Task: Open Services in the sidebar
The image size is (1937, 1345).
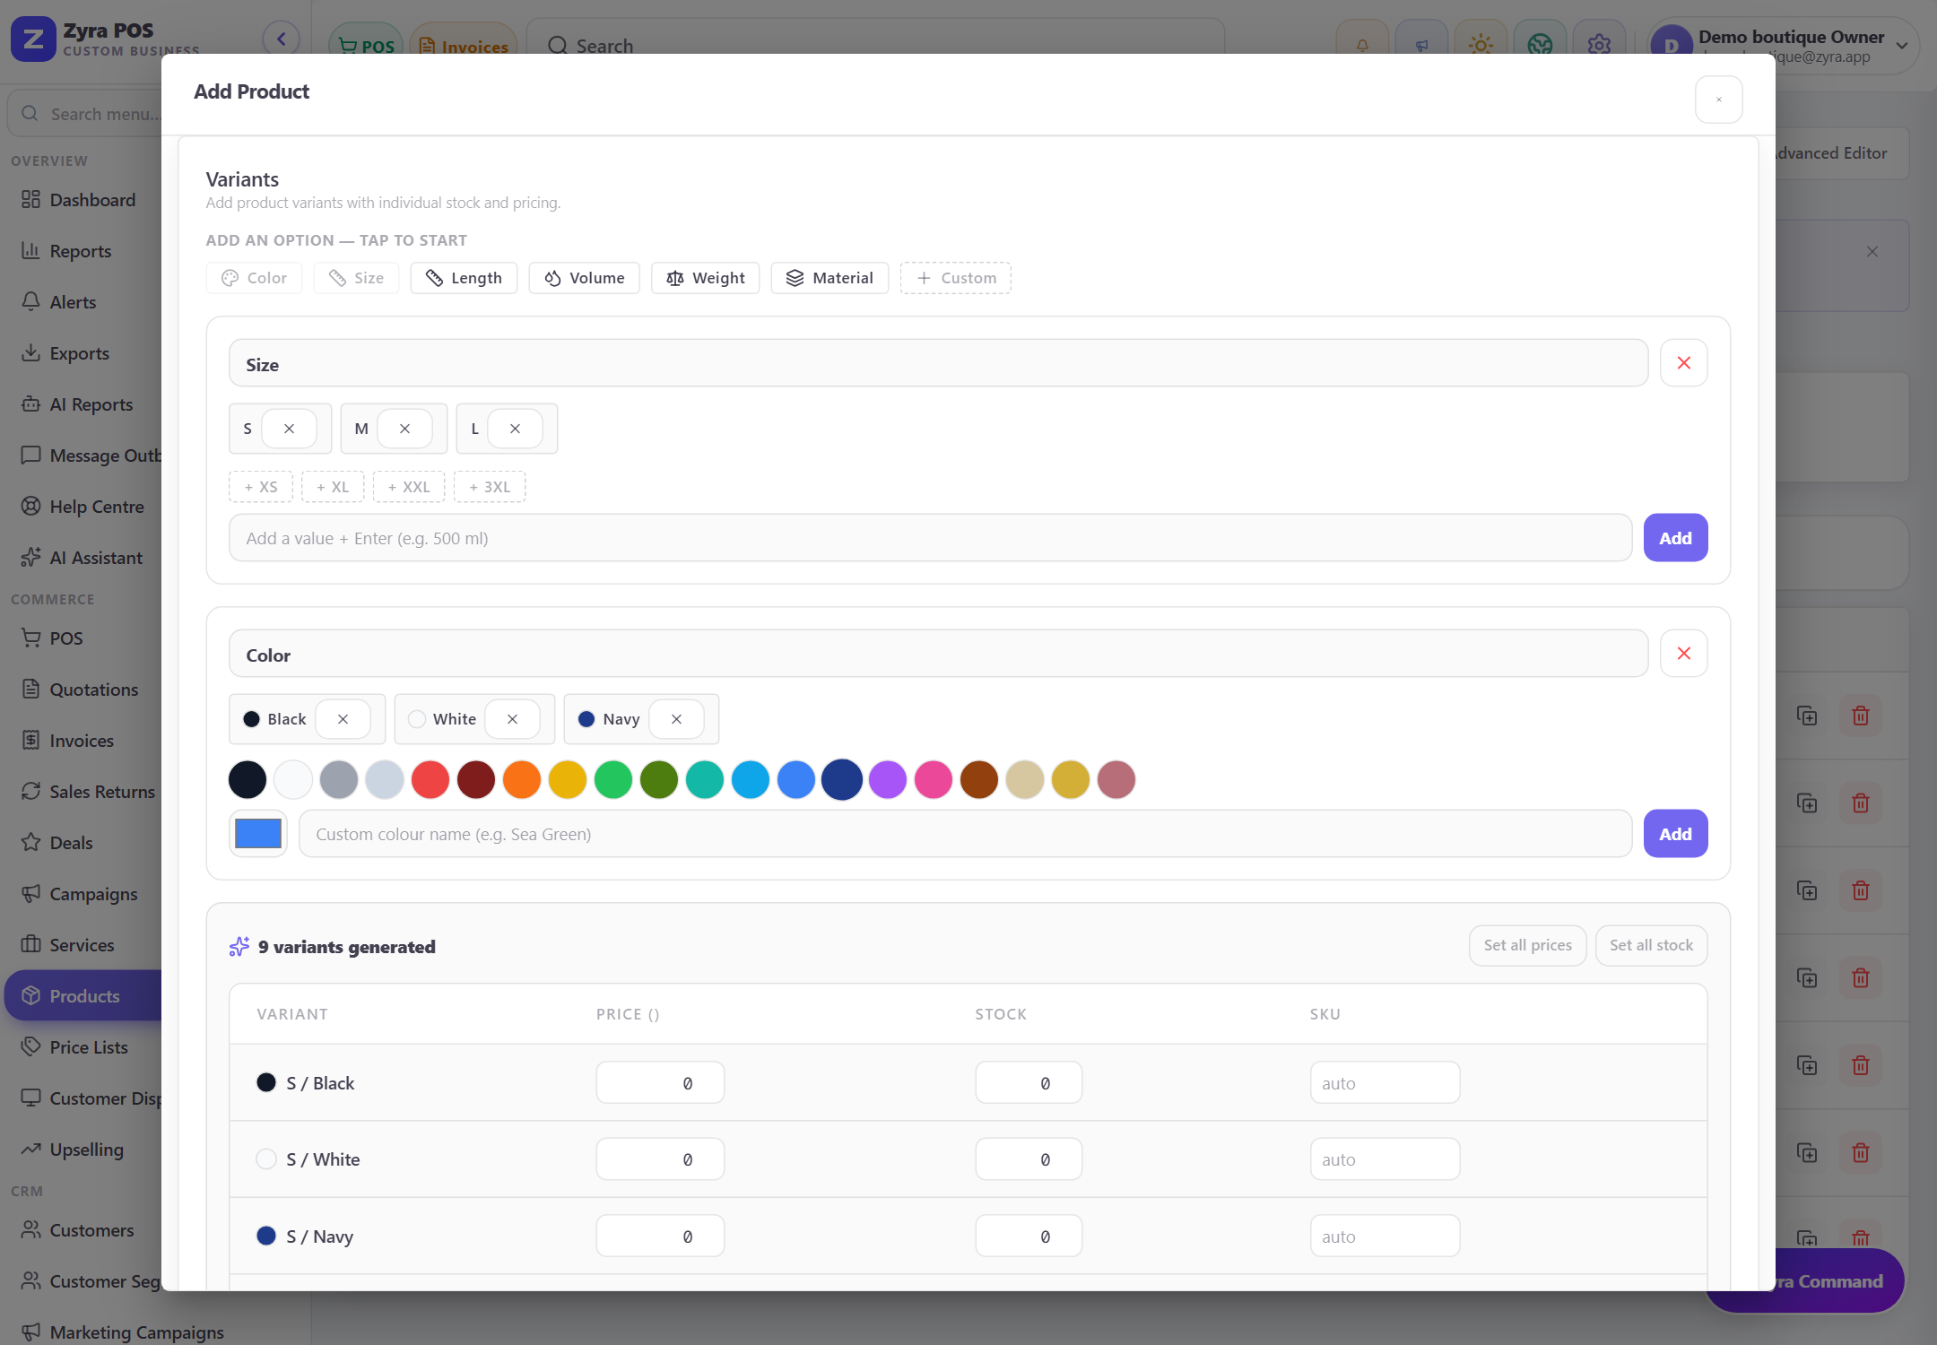Action: [82, 945]
